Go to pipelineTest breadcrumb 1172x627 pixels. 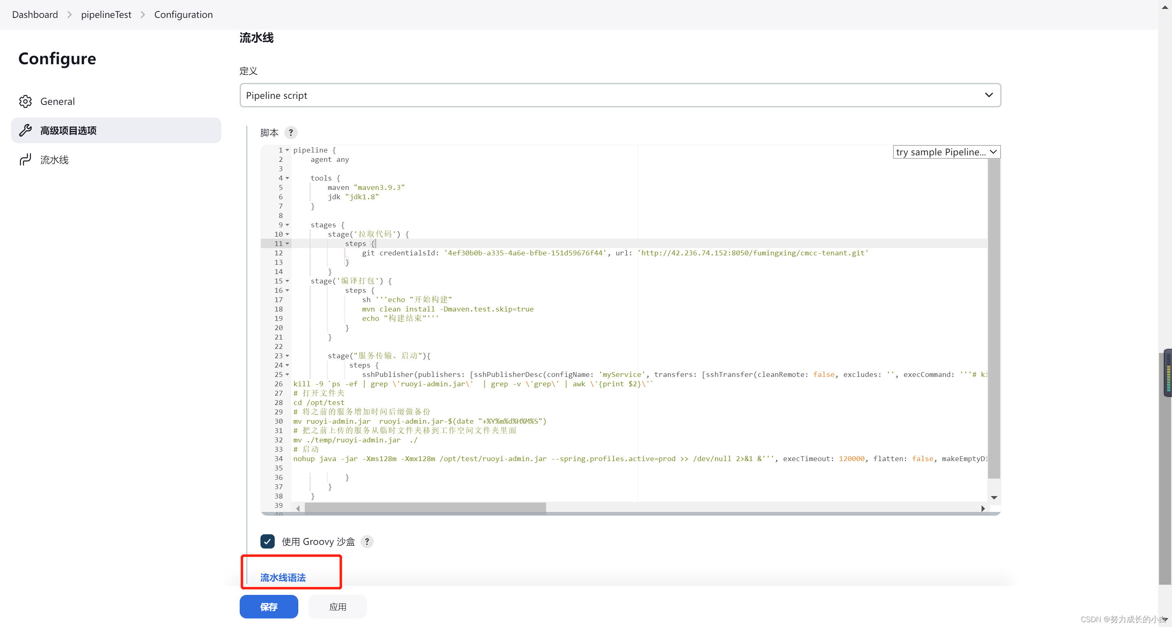[x=106, y=15]
